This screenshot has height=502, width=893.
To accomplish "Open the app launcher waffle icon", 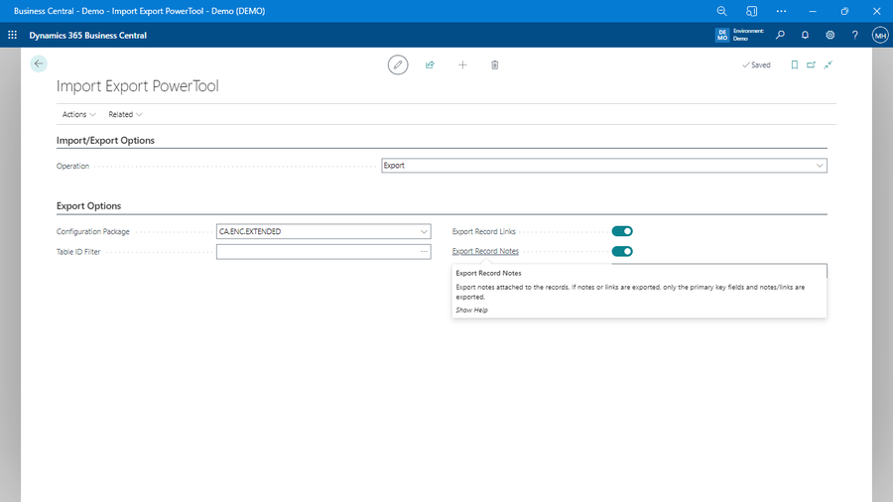I will click(x=13, y=35).
